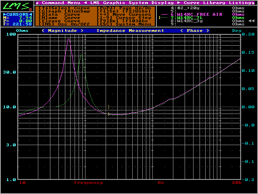This screenshot has height=194, width=258.
Task: Click the 0.20 degree axis value
Action: pos(248,34)
